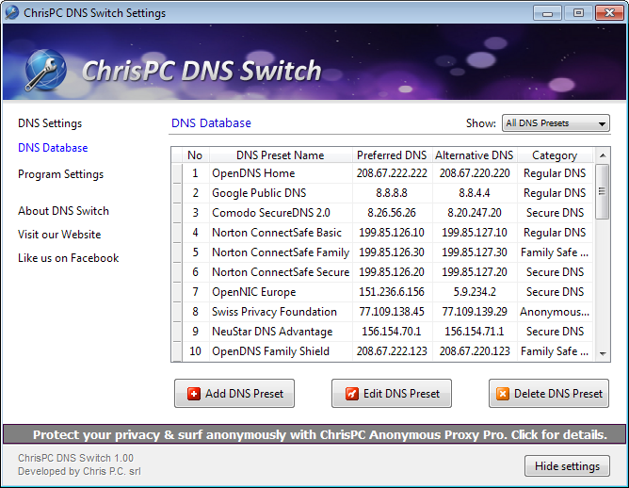Click the 208.67.220.123 cell

click(x=475, y=351)
